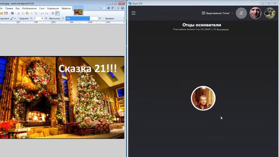This screenshot has height=157, width=279.
Task: Print the image via printer icon
Action: 12,14
